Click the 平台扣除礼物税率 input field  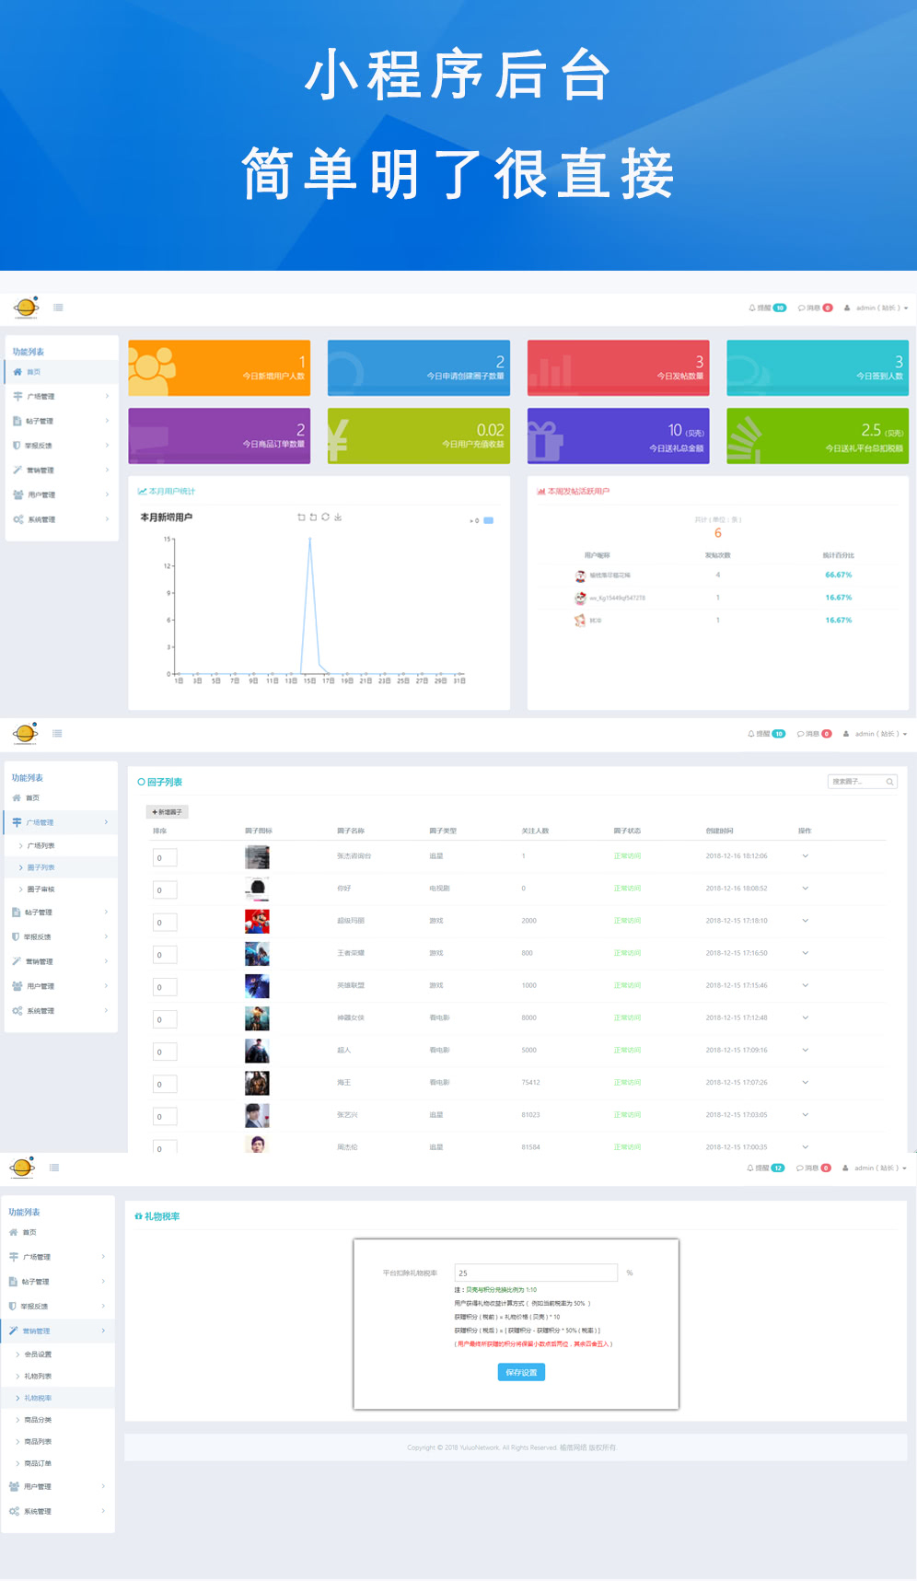point(536,1273)
